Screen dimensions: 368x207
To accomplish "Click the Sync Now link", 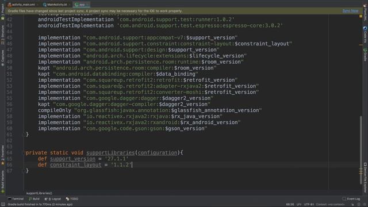I will click(350, 11).
